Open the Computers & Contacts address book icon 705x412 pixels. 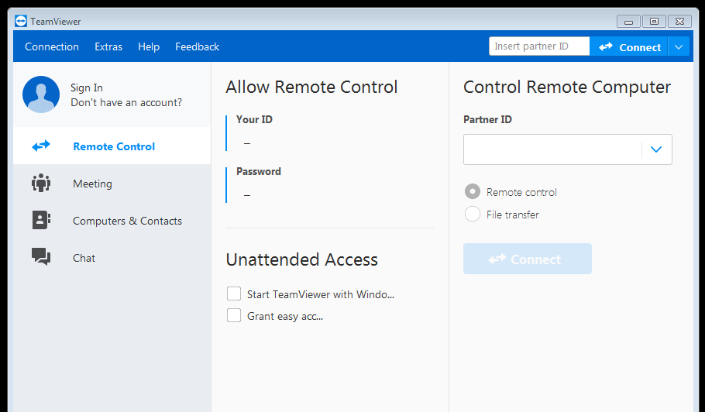[41, 220]
